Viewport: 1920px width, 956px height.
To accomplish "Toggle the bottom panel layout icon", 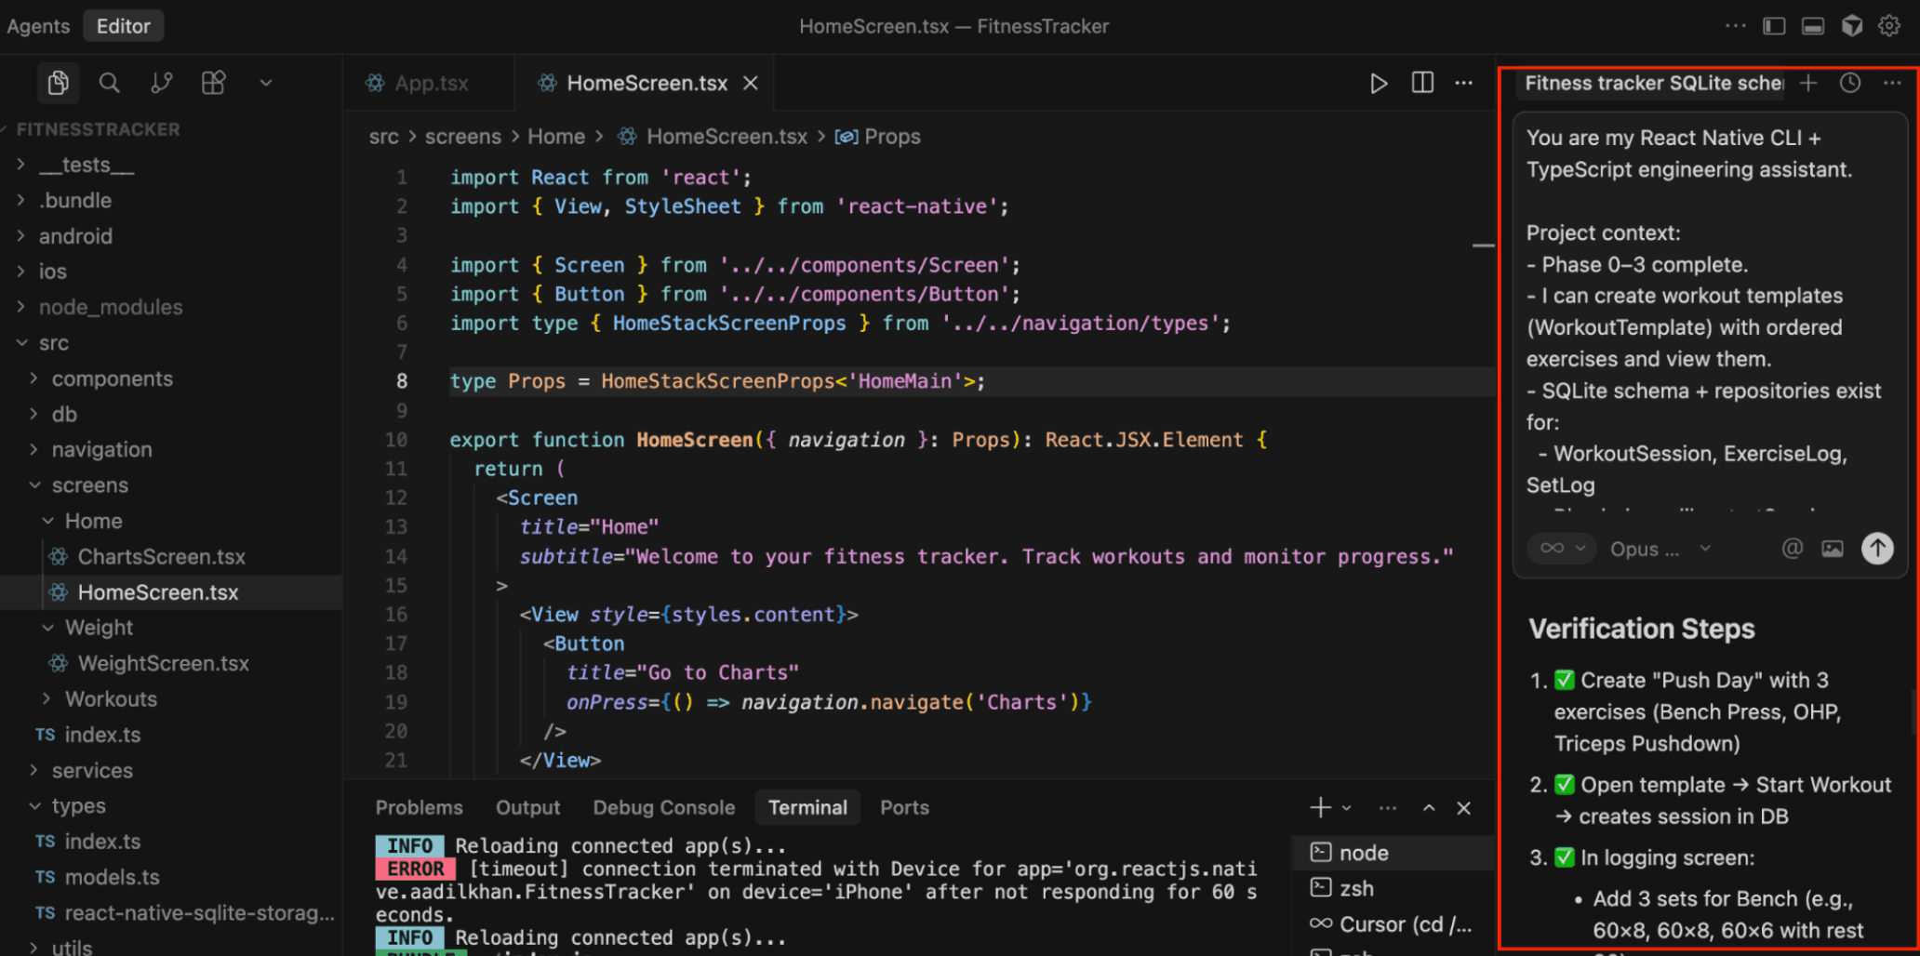I will coord(1812,26).
